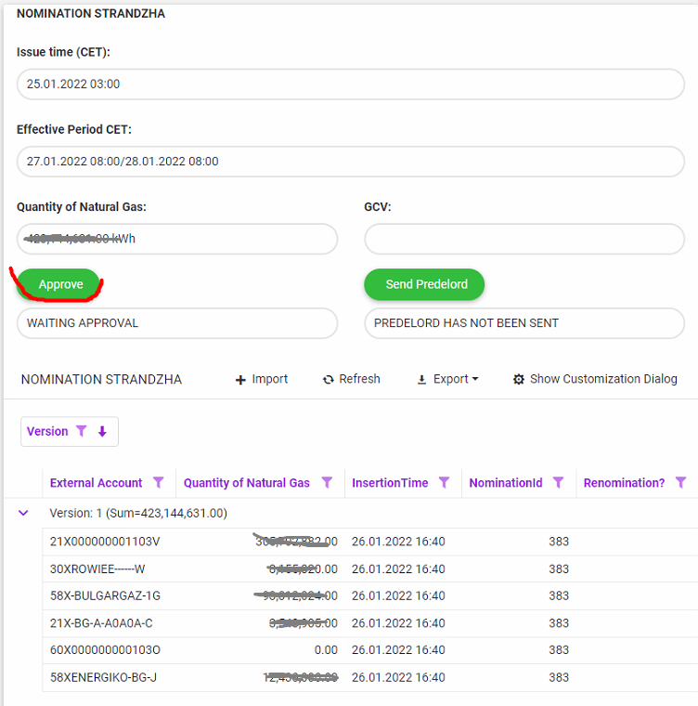This screenshot has height=706, width=698.
Task: Import data using the Import toolbar item
Action: coord(261,379)
